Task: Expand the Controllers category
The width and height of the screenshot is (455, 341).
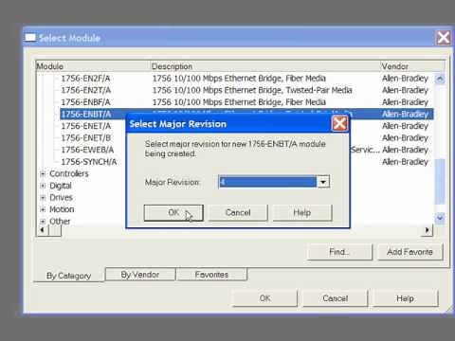Action: (43, 173)
